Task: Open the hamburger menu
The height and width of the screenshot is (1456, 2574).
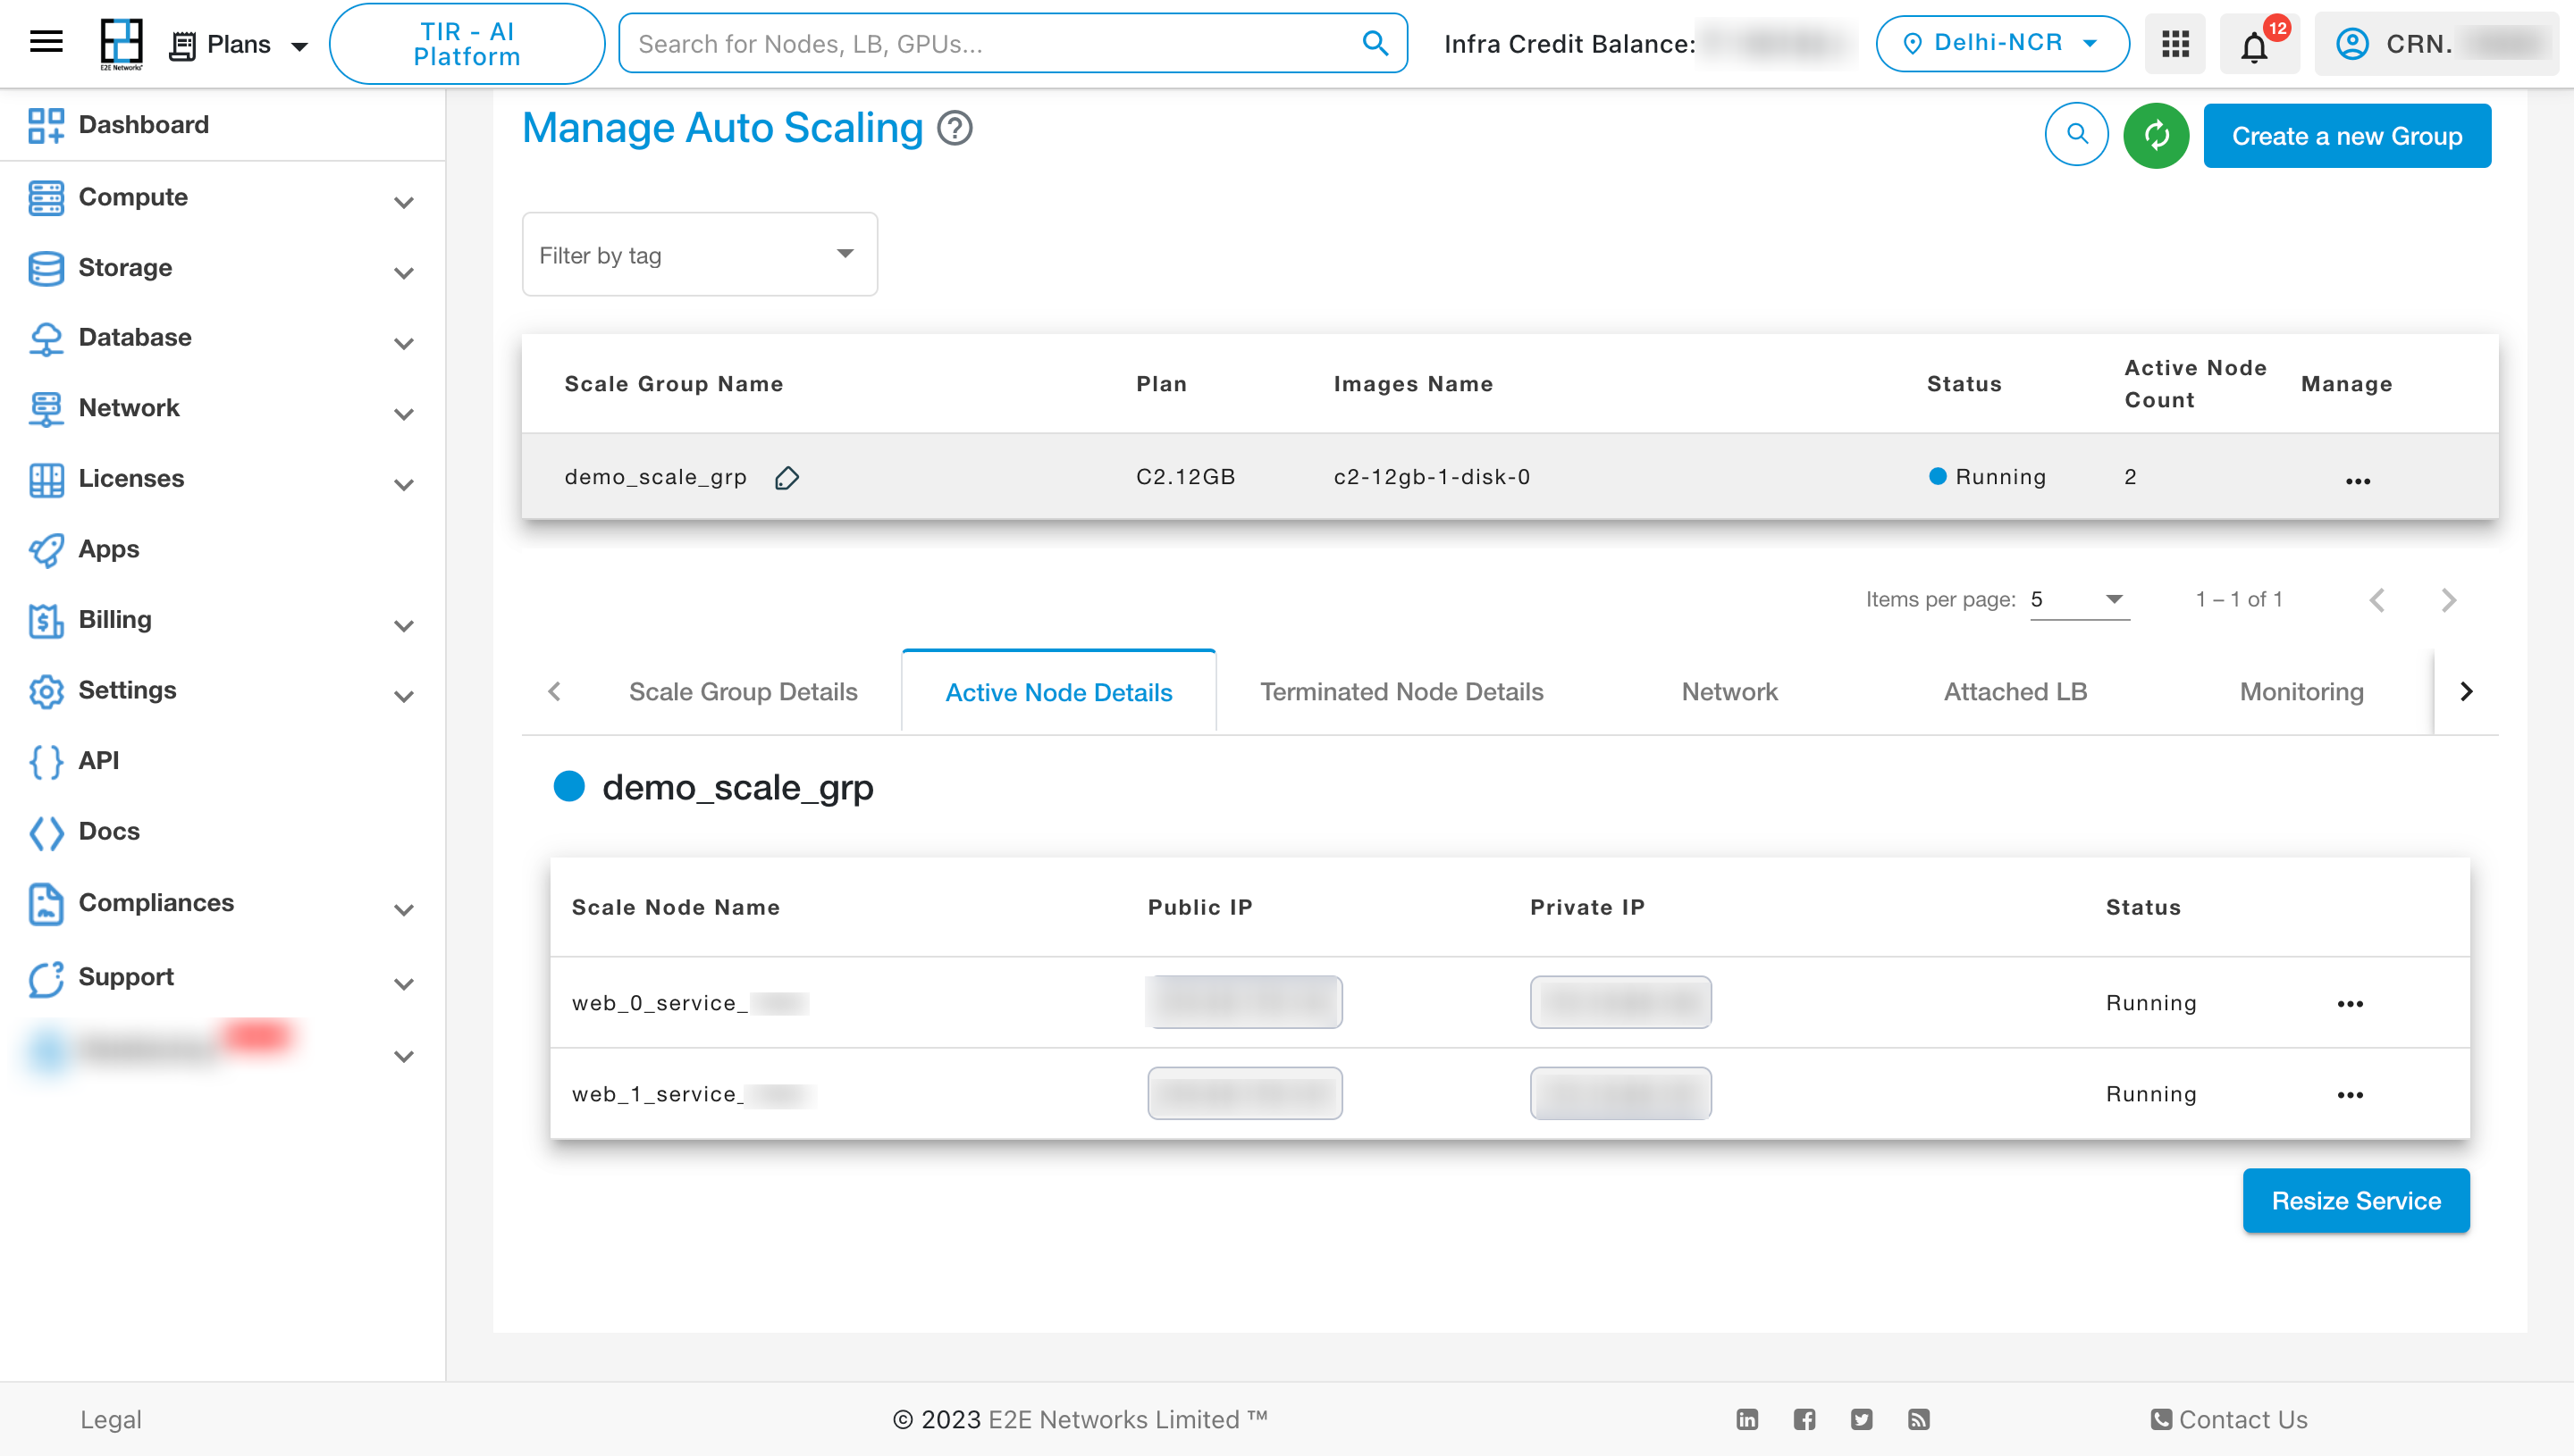Action: point(46,42)
